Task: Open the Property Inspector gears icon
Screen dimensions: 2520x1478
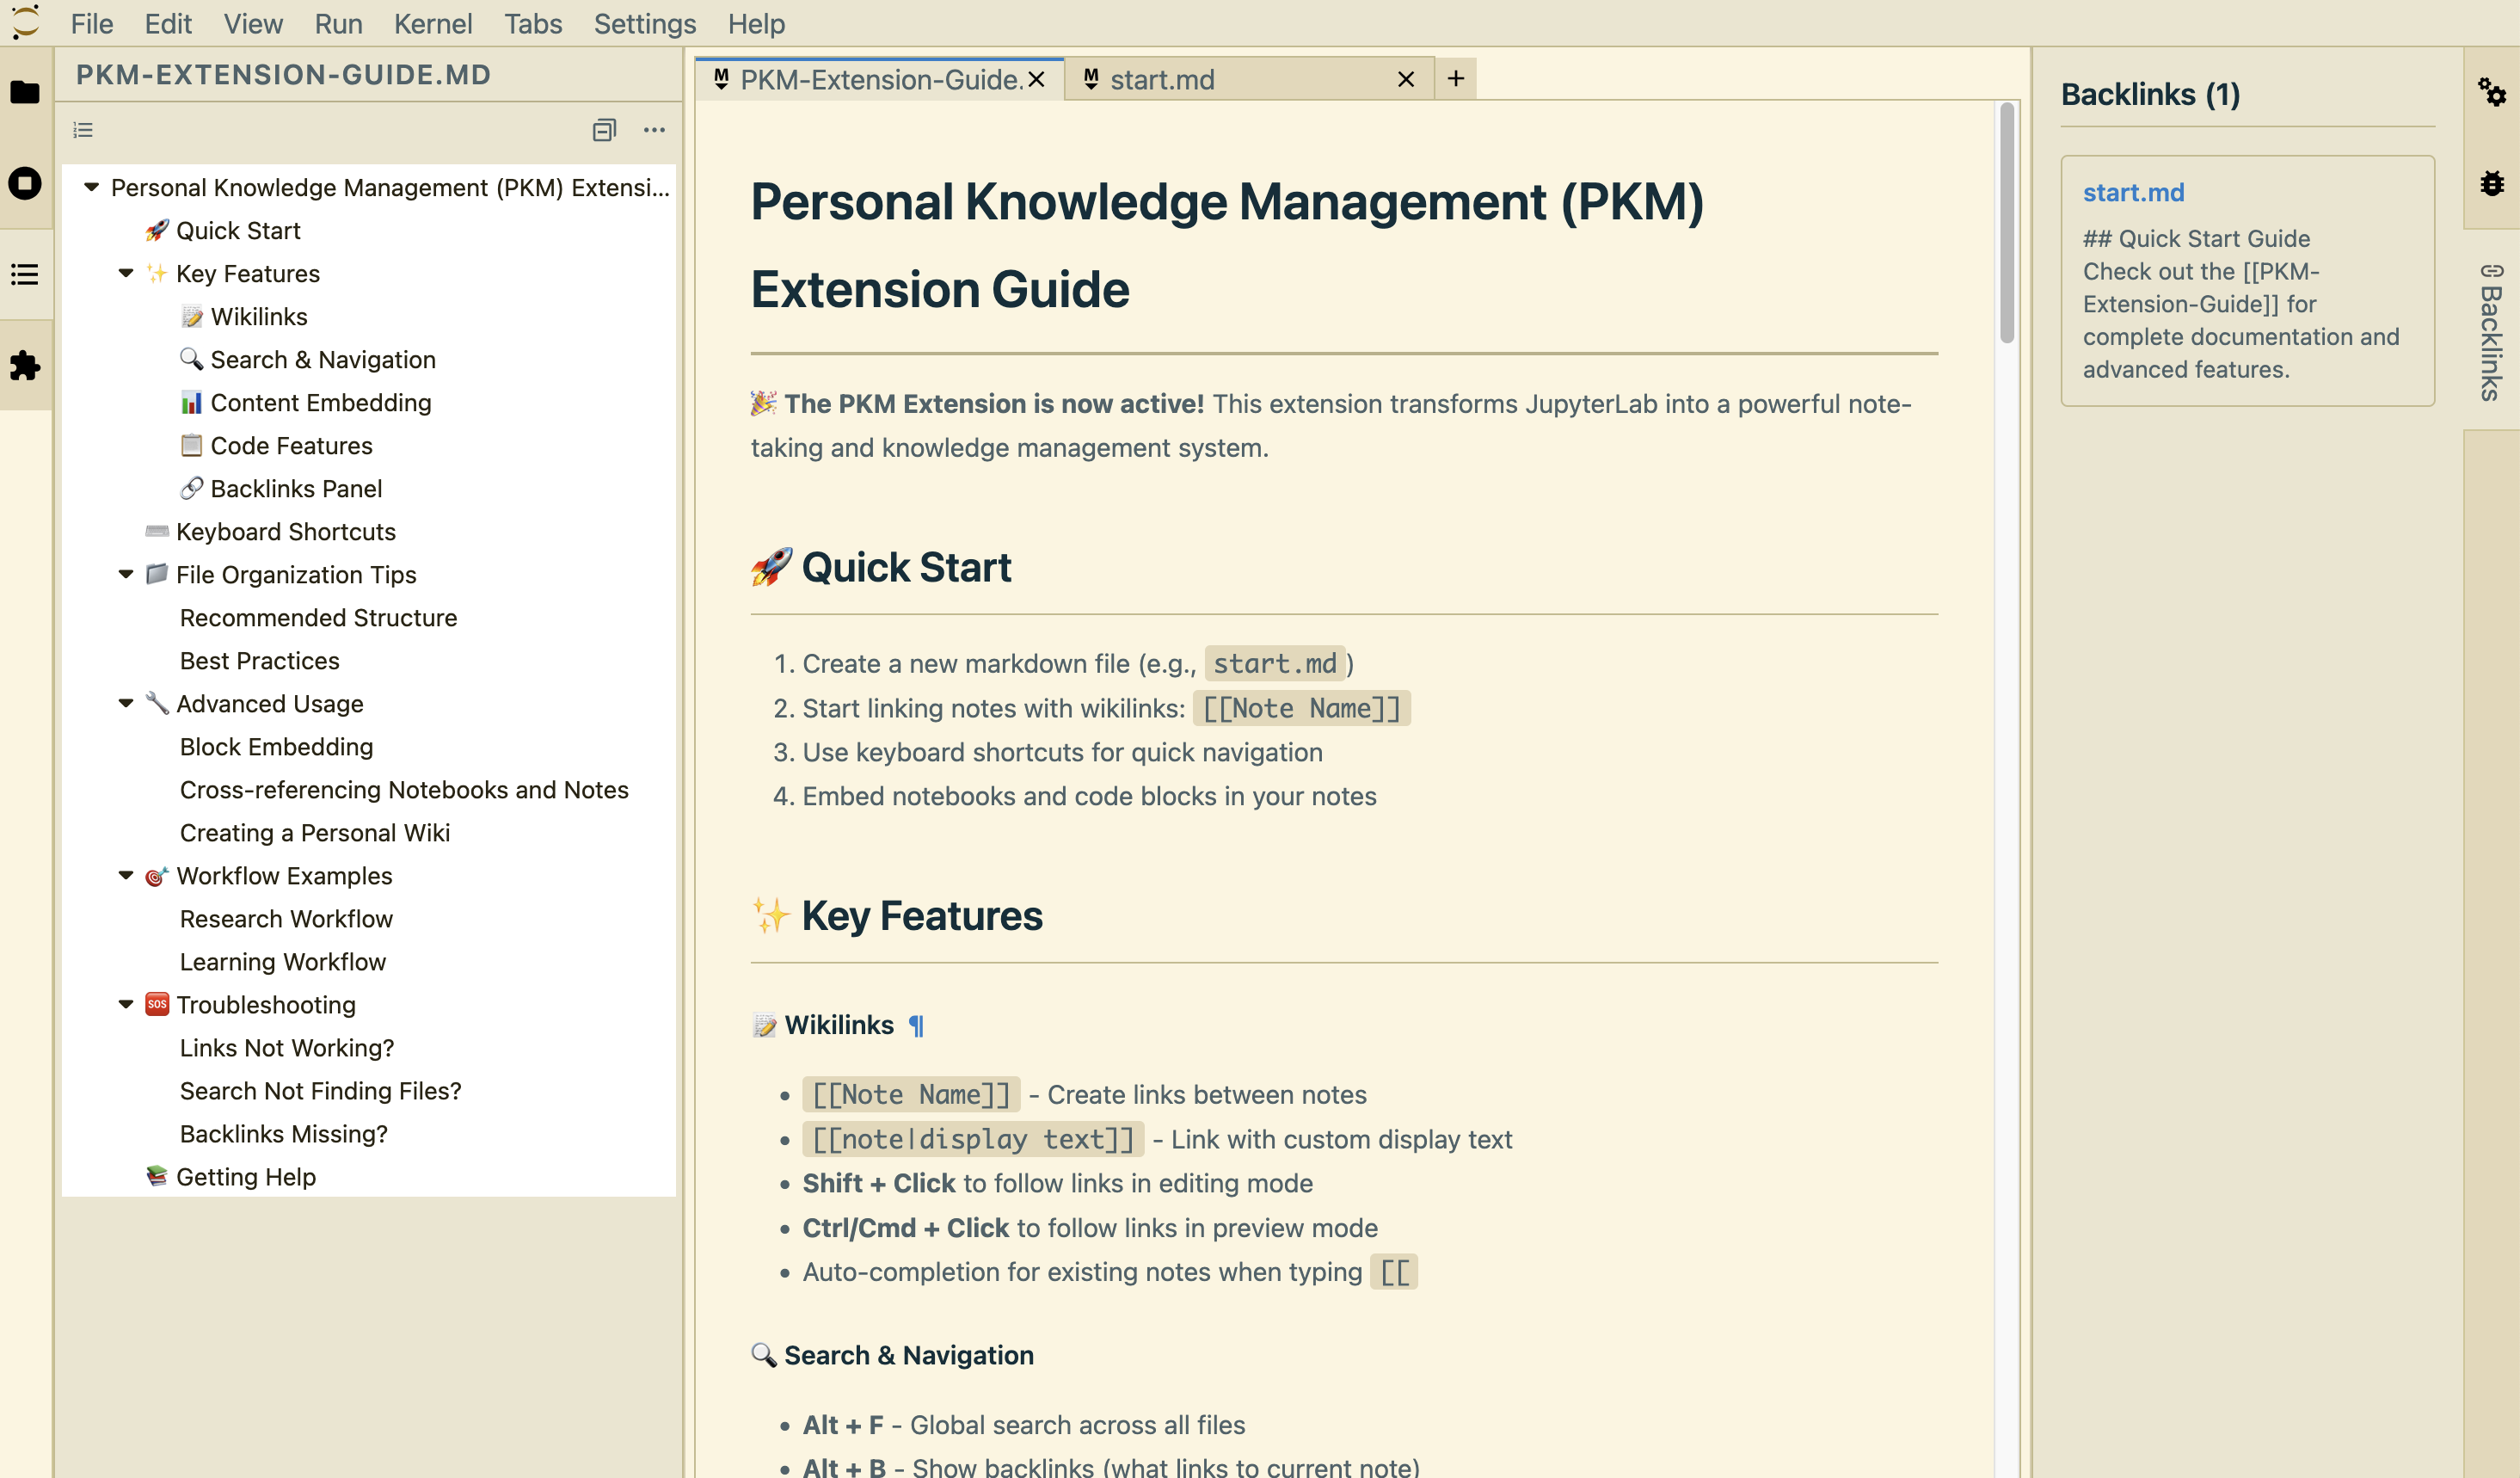Action: pos(2491,92)
